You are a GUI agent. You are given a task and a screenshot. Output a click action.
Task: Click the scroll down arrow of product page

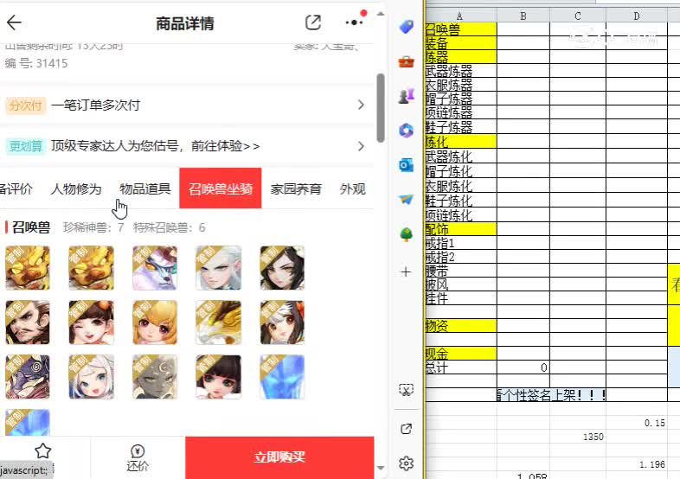click(381, 468)
